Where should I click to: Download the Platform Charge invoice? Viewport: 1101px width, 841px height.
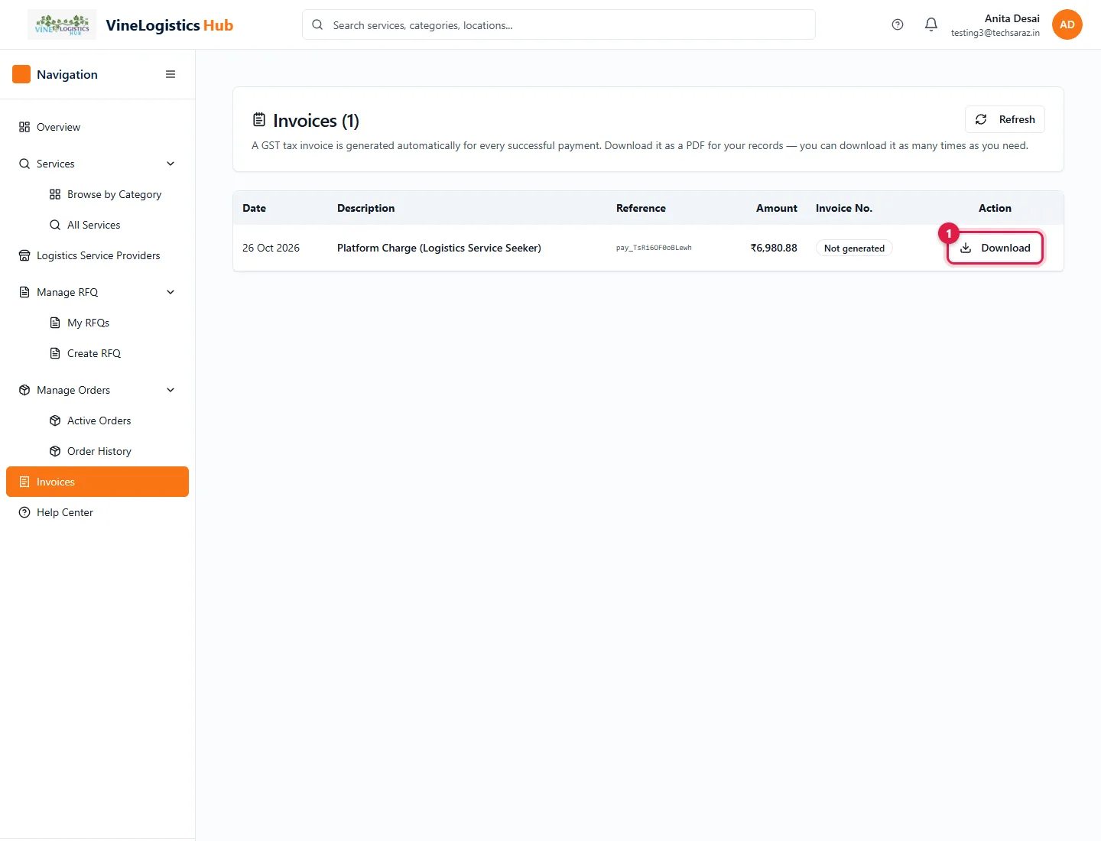[995, 248]
